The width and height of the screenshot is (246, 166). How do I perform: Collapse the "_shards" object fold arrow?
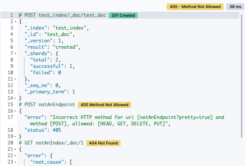click(15, 53)
